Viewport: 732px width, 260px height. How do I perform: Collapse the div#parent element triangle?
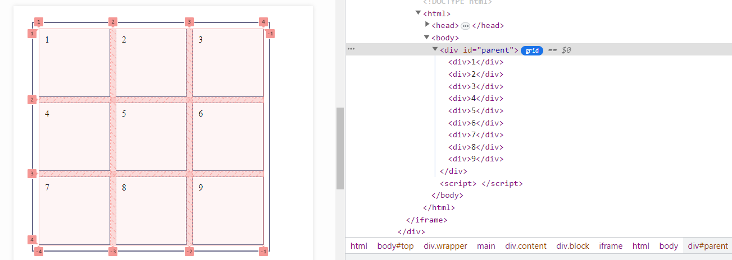pos(435,49)
